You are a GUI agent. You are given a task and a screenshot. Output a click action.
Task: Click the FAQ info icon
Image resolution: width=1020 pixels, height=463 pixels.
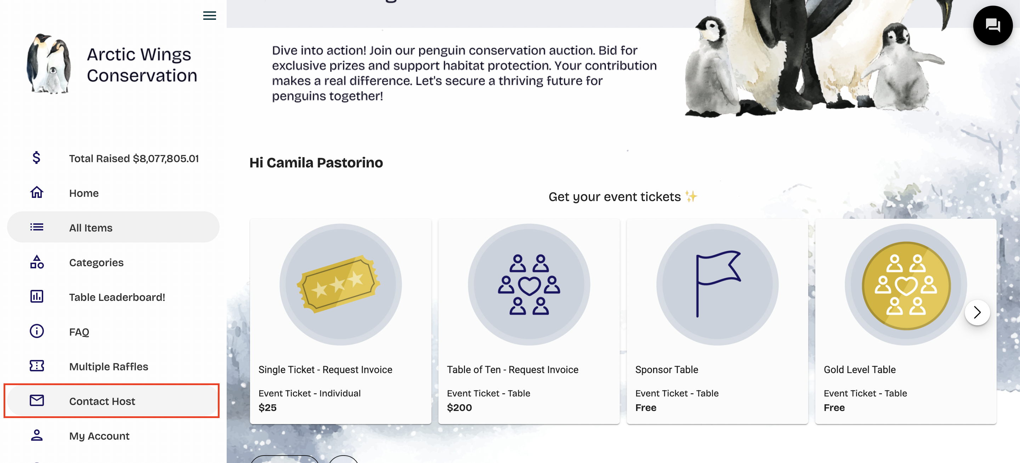pos(37,331)
